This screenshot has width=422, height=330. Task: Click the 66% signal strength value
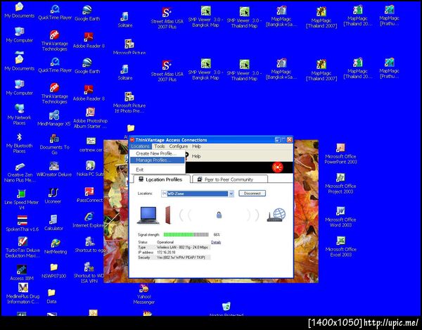point(217,235)
